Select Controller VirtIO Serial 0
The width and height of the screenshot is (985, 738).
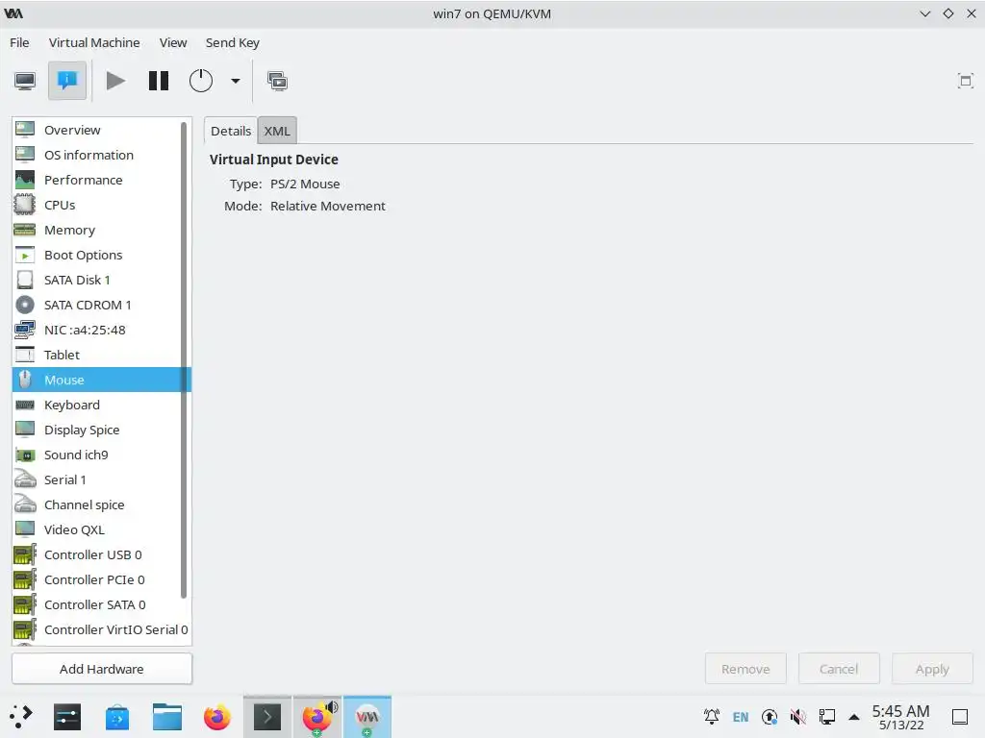click(100, 629)
